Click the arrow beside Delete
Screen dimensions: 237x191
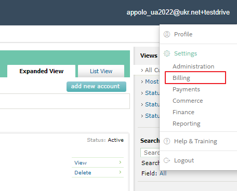(120, 172)
